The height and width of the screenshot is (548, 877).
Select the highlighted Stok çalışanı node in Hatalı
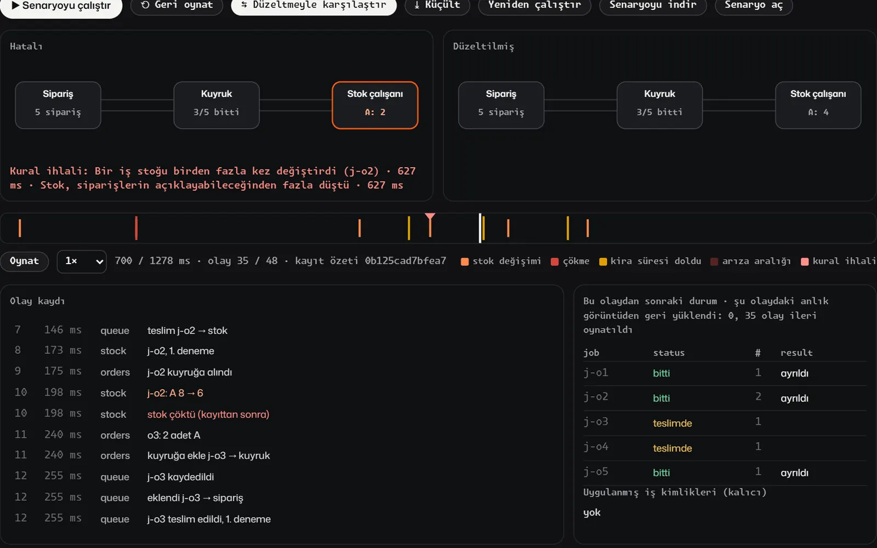pyautogui.click(x=375, y=105)
